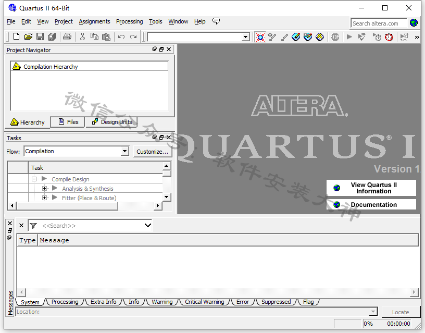Close the Messages panel

(10, 224)
